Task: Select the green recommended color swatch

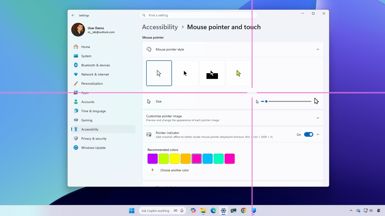Action: point(163,159)
